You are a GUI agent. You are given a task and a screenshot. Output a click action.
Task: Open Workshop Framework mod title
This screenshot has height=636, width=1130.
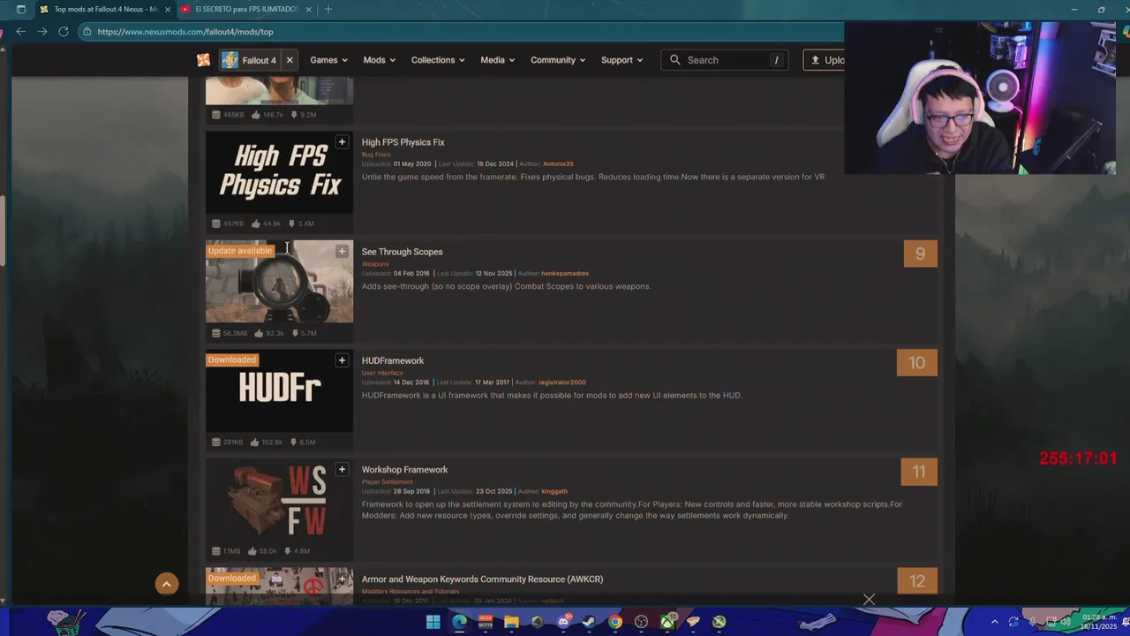pyautogui.click(x=404, y=470)
